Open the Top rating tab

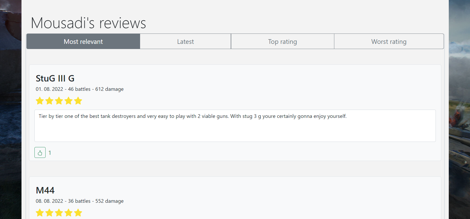(x=282, y=42)
